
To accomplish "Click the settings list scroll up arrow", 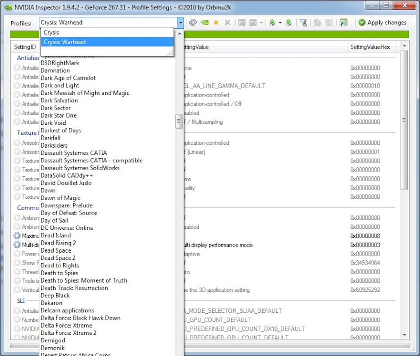I will tap(404, 46).
